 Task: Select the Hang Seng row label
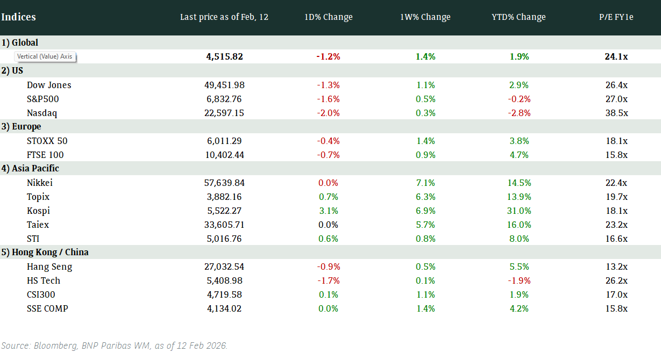click(49, 266)
